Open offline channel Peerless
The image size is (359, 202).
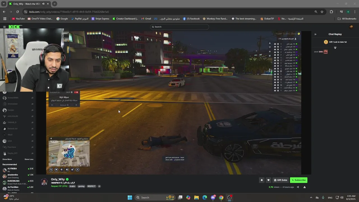[x=18, y=147]
